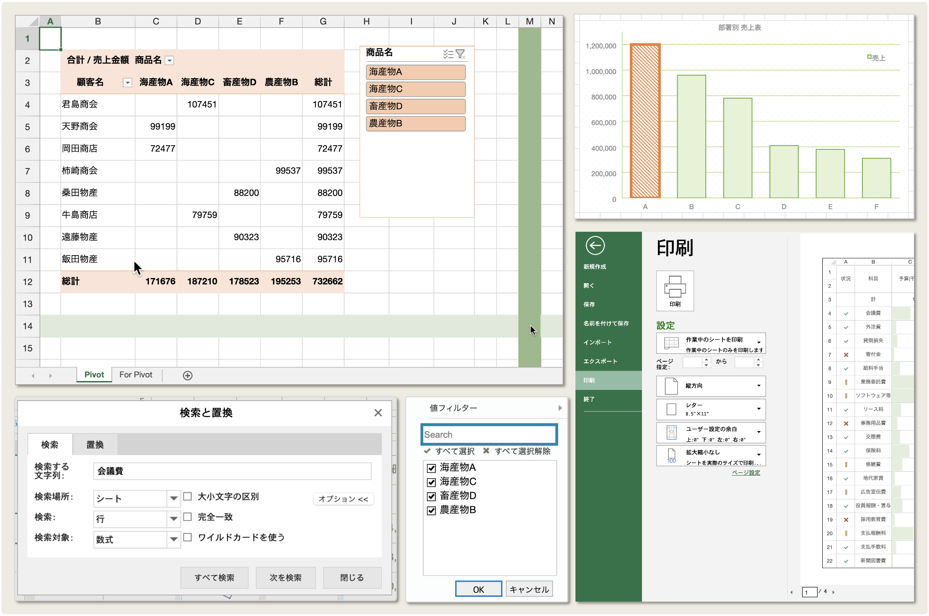Click the multi-select icon in the 商品名 slicer
The width and height of the screenshot is (929, 616).
448,54
